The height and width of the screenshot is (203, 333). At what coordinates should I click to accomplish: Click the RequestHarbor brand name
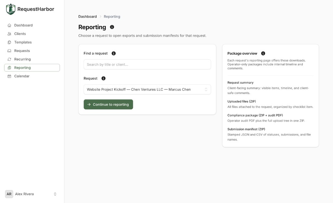(36, 9)
